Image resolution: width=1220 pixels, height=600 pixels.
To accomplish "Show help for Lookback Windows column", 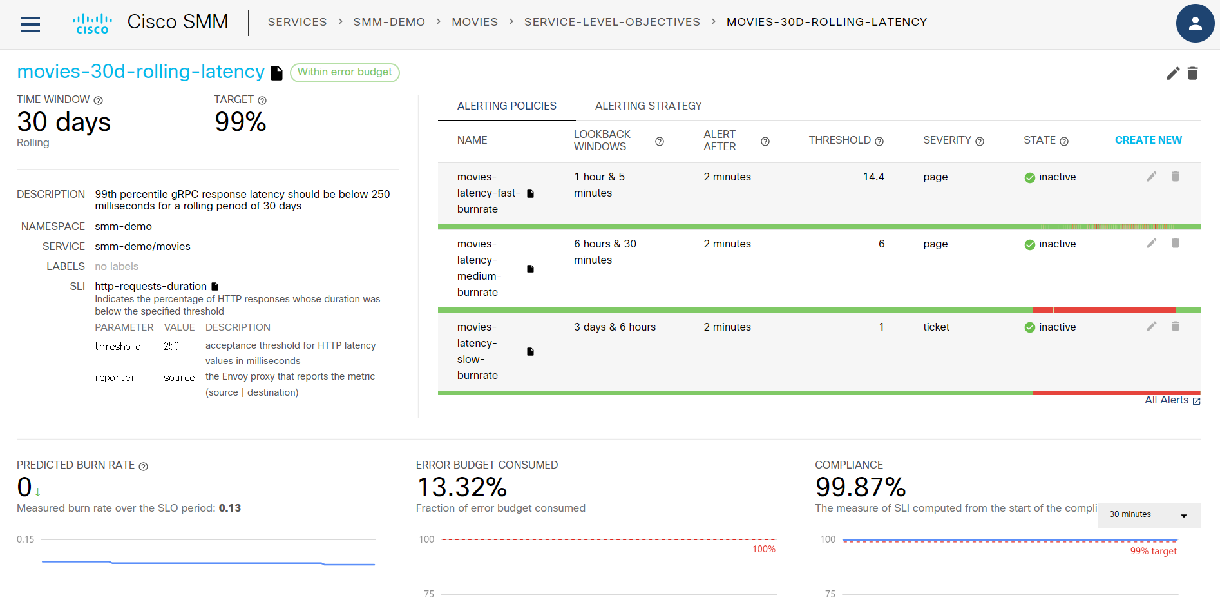I will click(660, 141).
